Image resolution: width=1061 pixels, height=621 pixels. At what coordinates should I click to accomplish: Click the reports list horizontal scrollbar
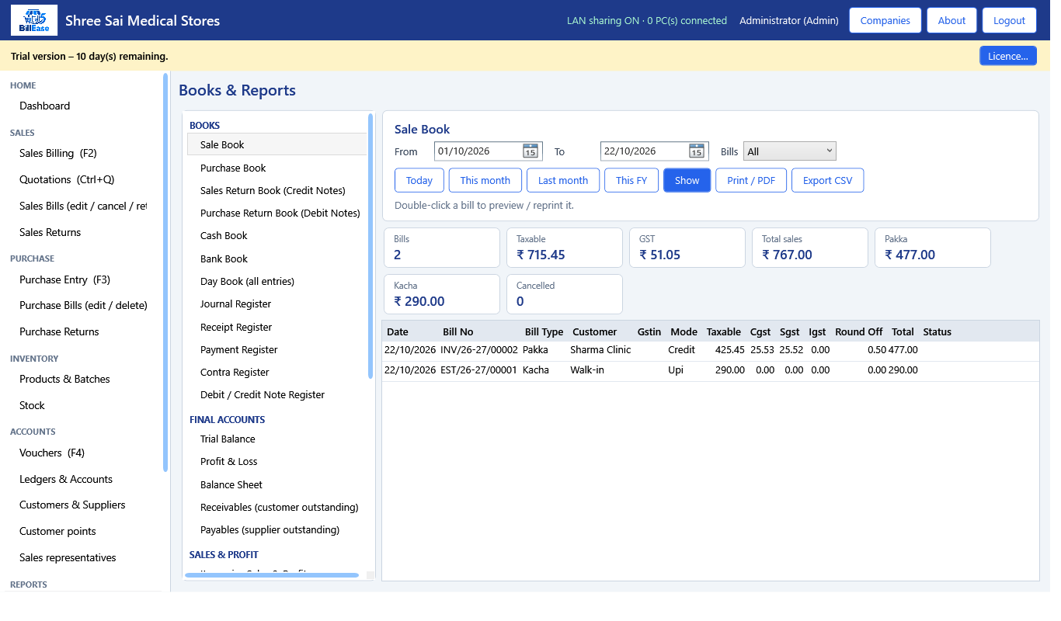pyautogui.click(x=272, y=575)
